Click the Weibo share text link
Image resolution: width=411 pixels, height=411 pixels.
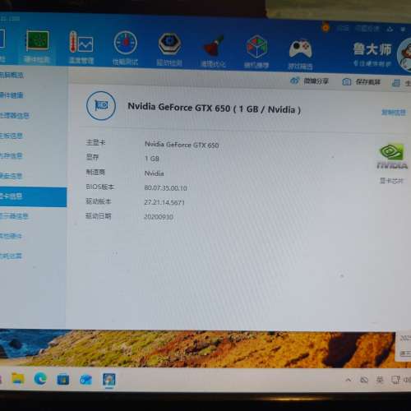pos(316,81)
